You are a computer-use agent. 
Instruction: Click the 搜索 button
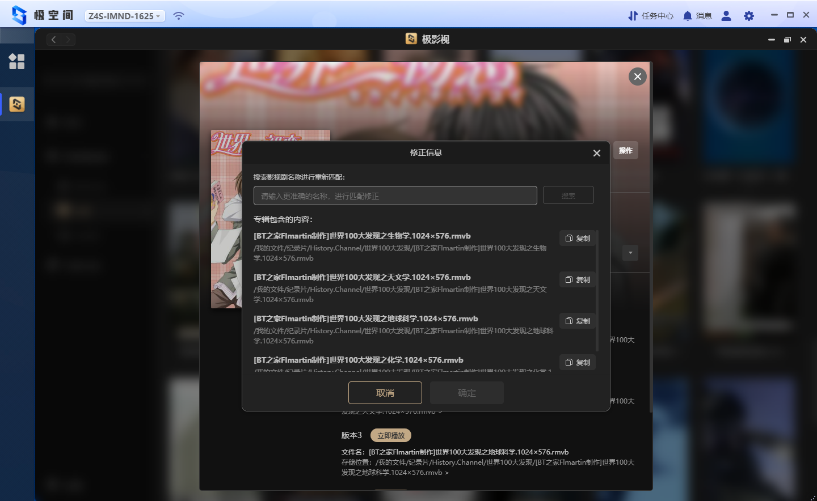tap(568, 195)
